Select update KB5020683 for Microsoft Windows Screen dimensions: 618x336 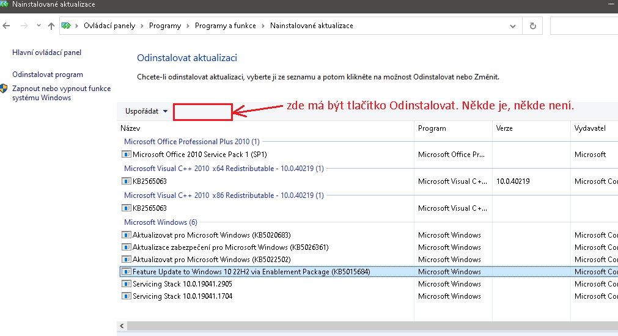369,235
